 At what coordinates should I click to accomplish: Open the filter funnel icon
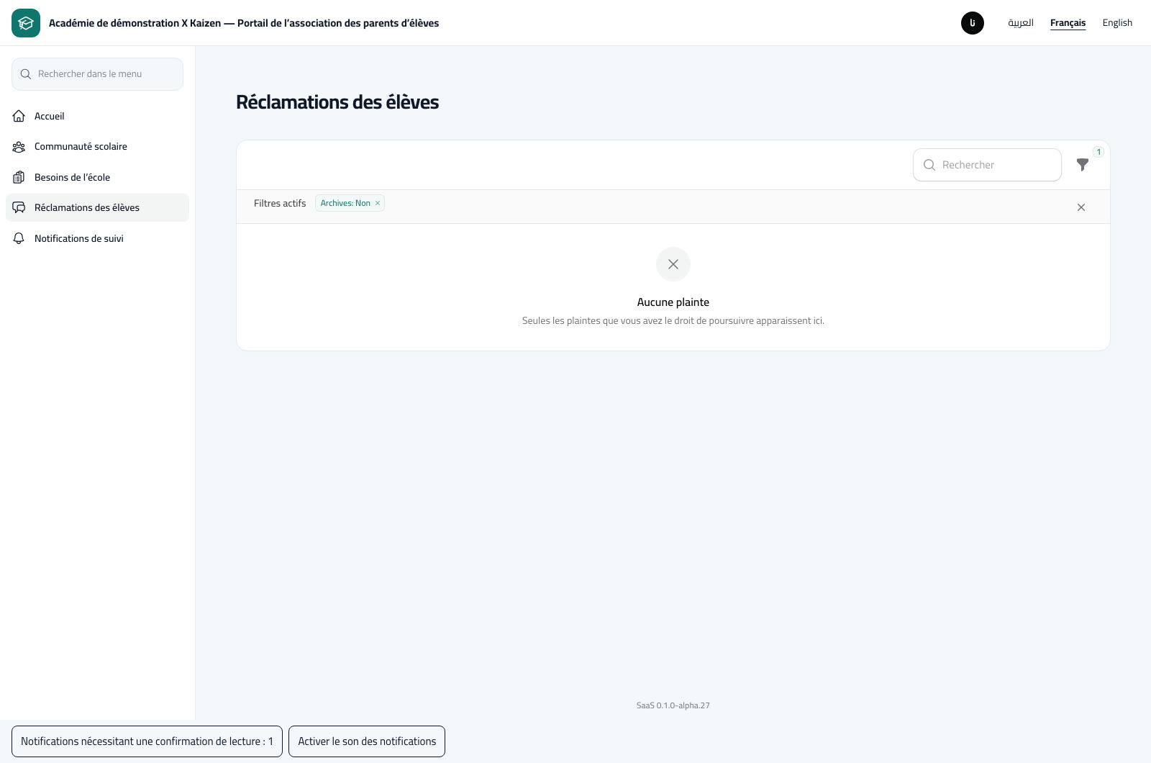point(1083,165)
